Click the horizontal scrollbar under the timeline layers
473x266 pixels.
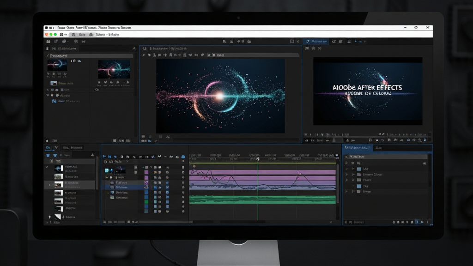click(x=165, y=222)
